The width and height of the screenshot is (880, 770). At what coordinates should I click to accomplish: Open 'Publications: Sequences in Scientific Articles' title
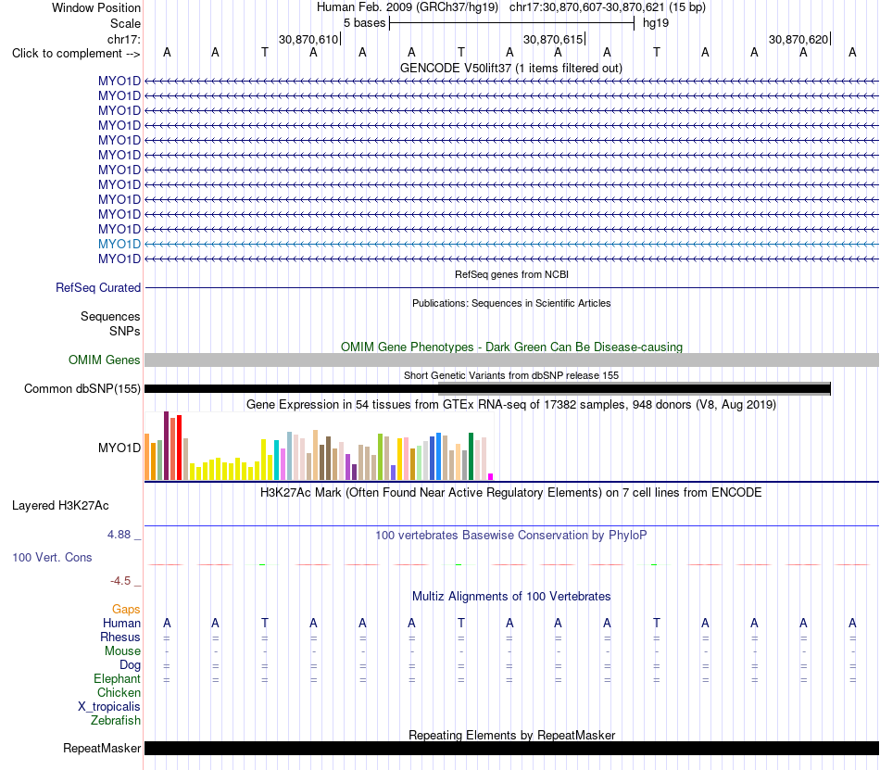[x=511, y=303]
